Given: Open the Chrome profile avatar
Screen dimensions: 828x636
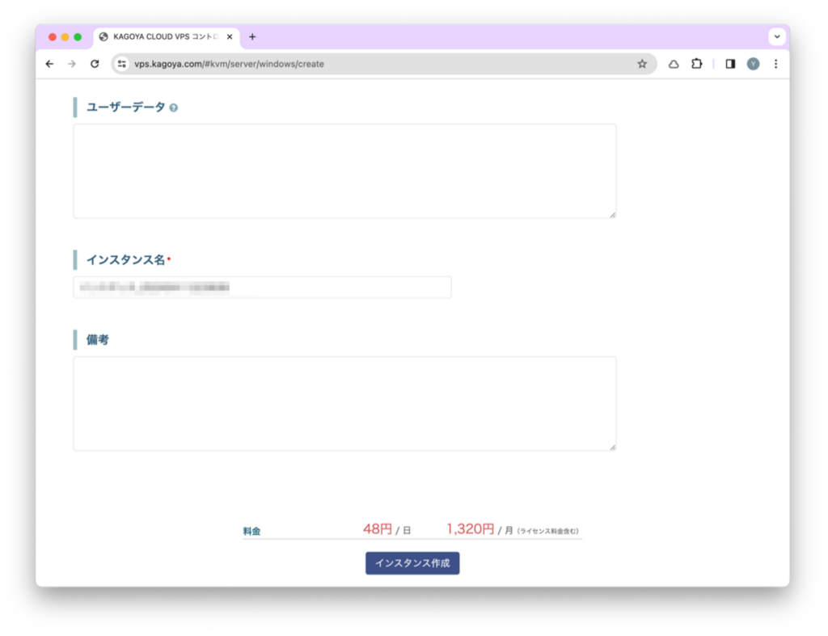Looking at the screenshot, I should coord(753,64).
